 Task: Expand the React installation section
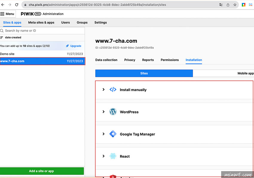pyautogui.click(x=103, y=156)
